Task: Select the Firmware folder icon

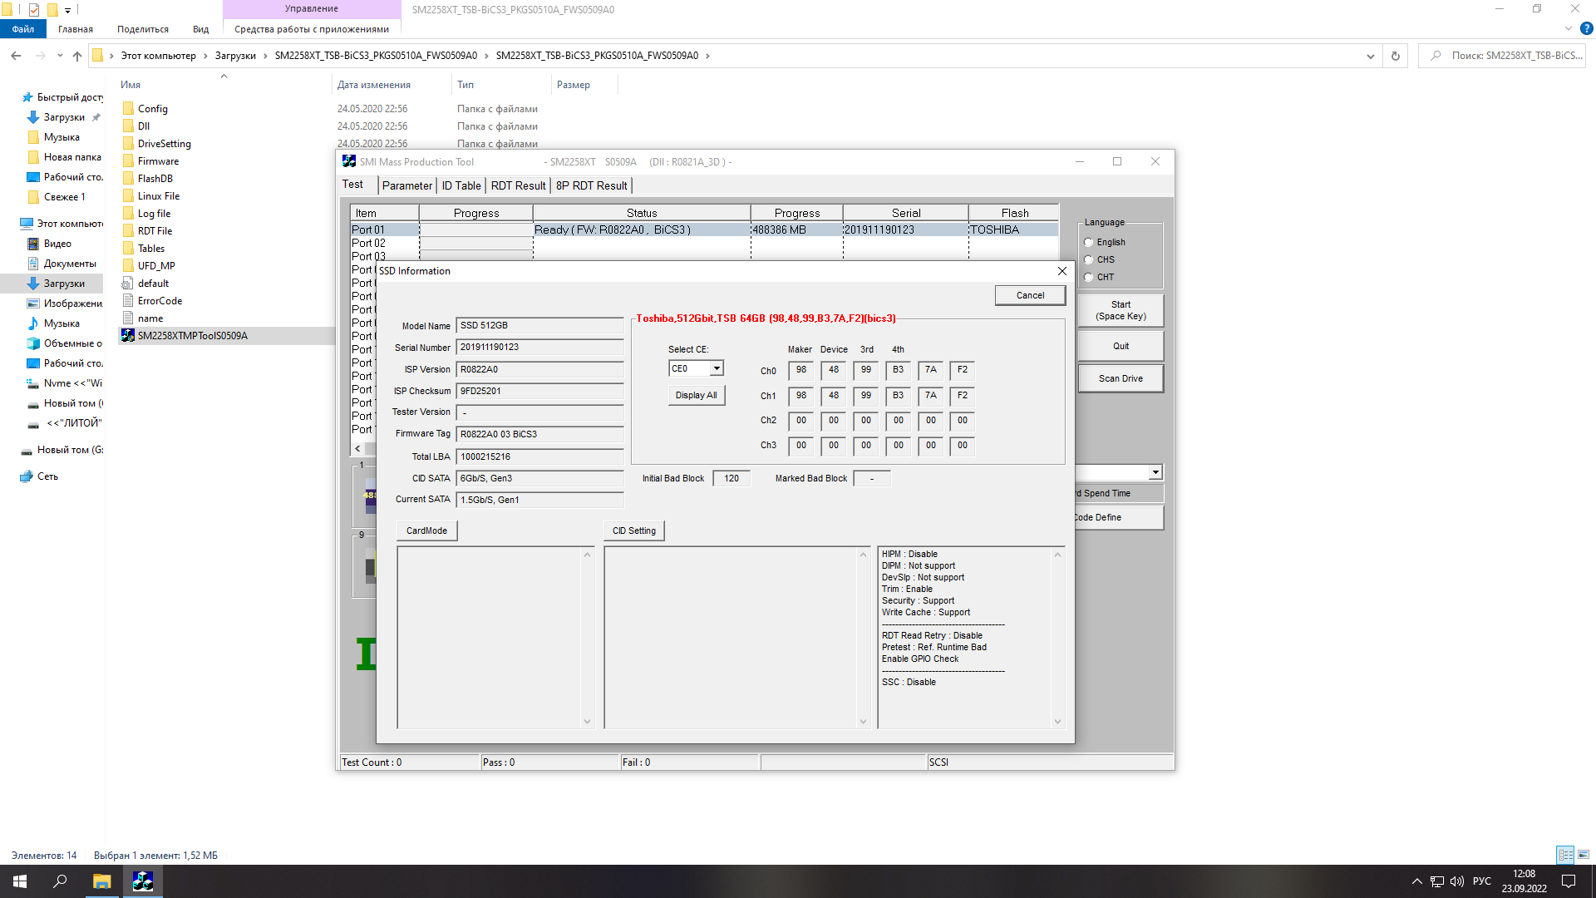Action: [128, 161]
